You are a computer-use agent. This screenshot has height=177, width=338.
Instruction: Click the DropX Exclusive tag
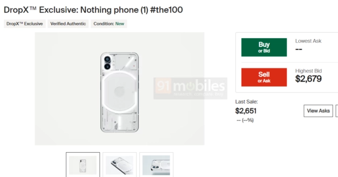(x=24, y=24)
